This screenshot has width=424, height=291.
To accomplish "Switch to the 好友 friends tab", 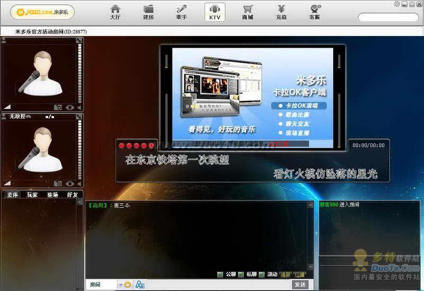I will coord(72,195).
